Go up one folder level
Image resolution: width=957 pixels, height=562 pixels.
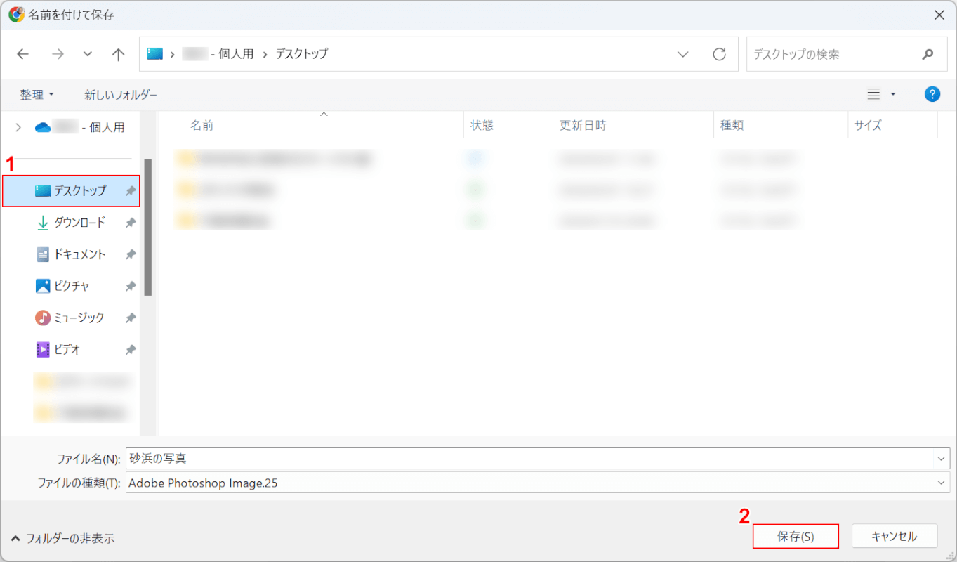(119, 54)
